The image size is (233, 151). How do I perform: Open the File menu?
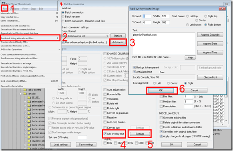[x=5, y=9]
